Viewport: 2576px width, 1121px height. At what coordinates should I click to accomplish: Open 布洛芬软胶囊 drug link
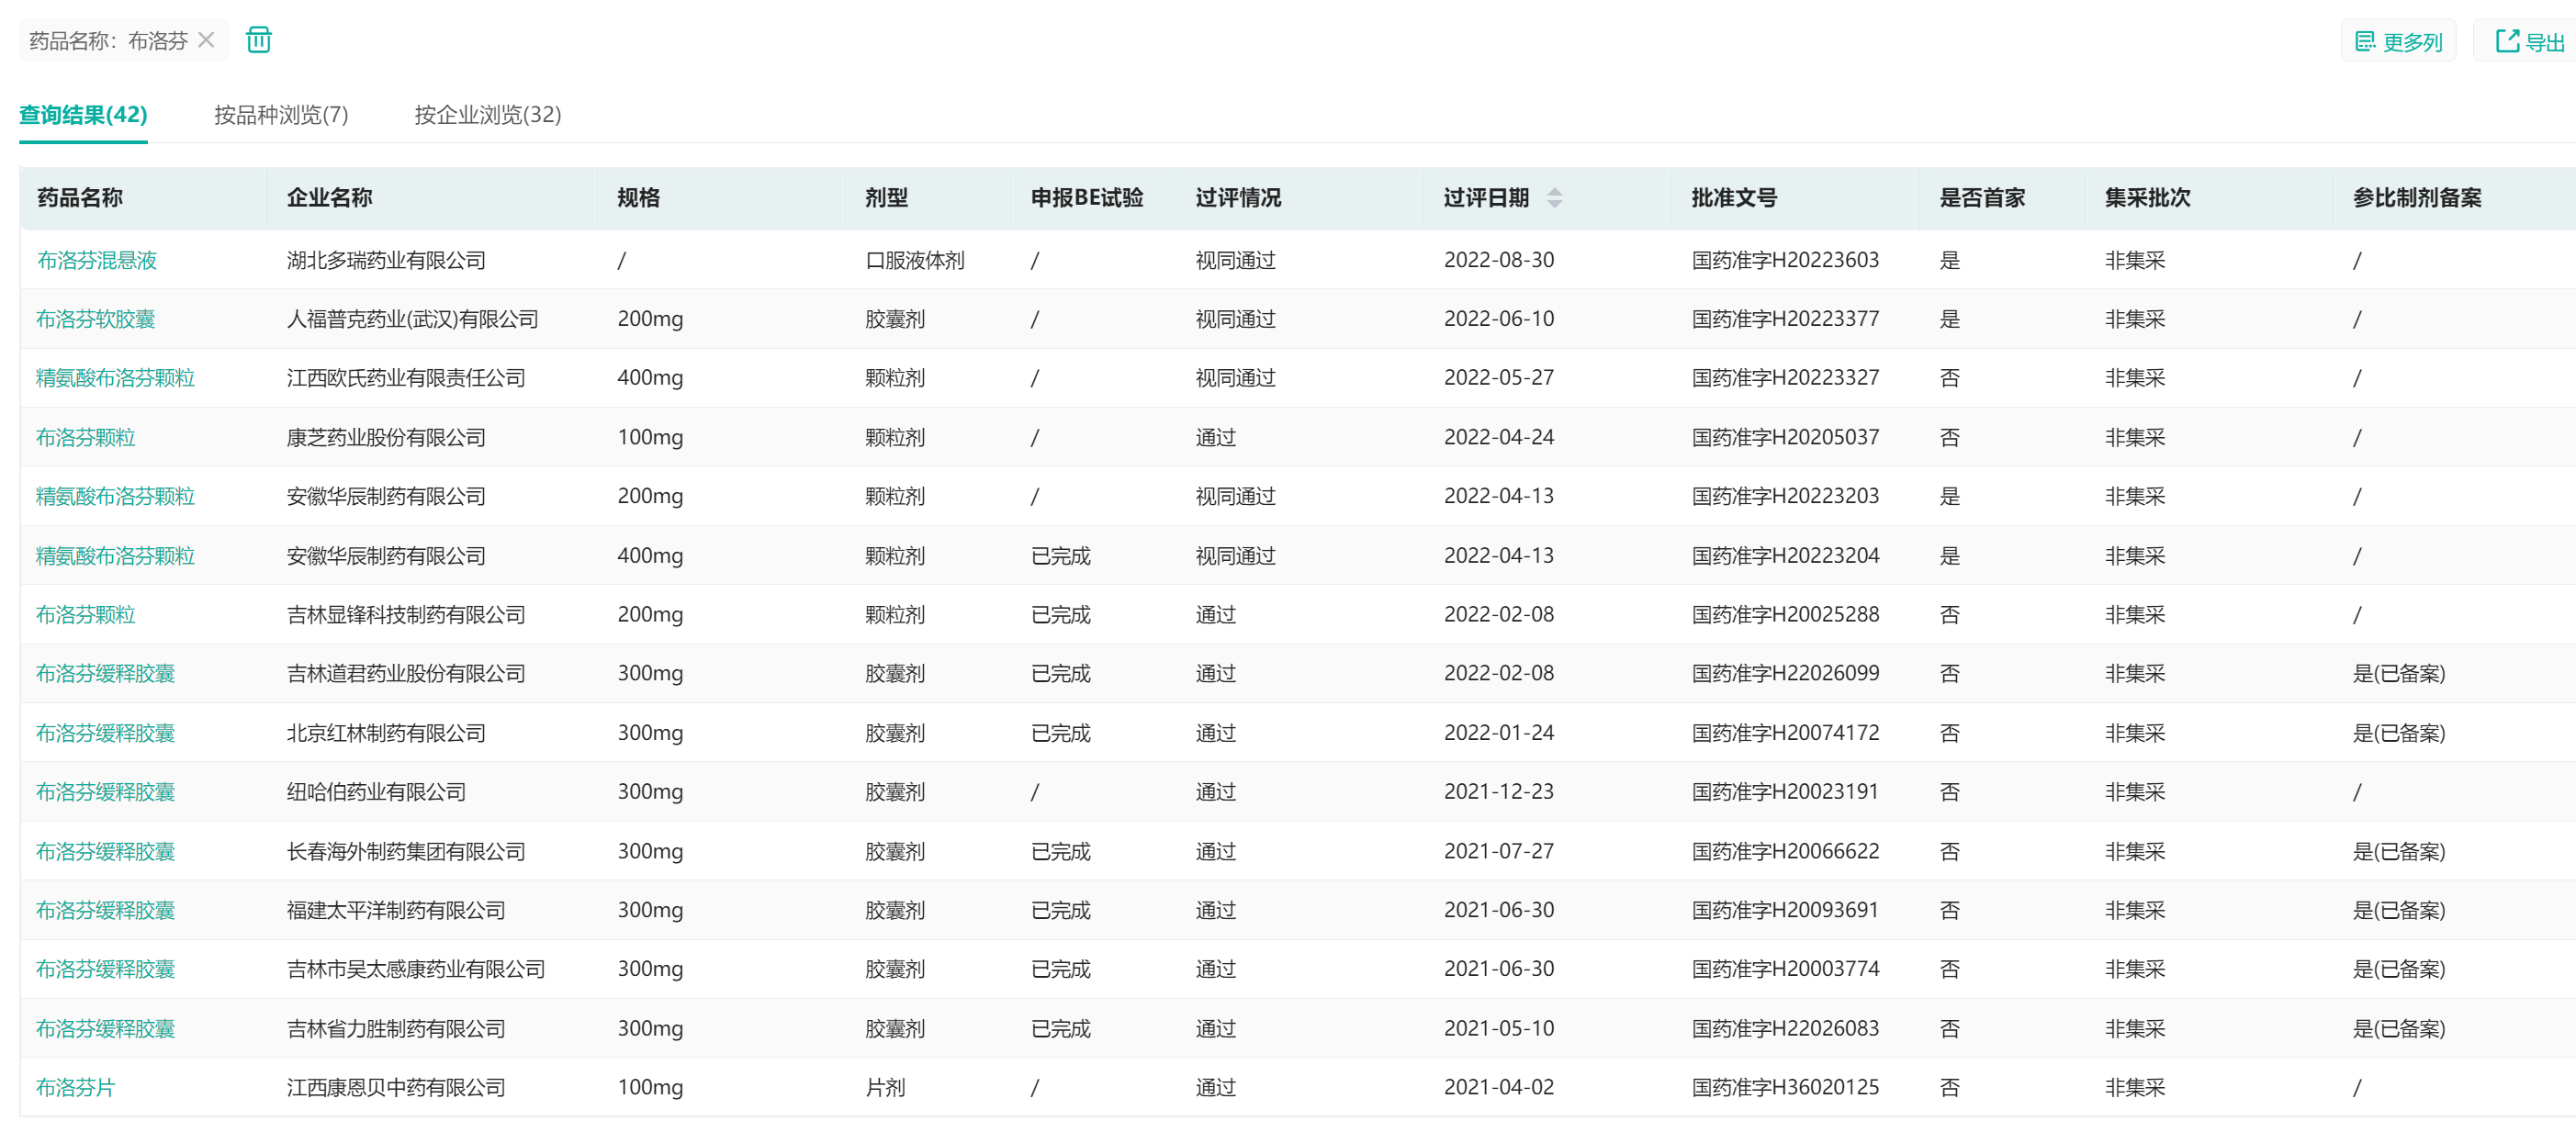pyautogui.click(x=96, y=320)
